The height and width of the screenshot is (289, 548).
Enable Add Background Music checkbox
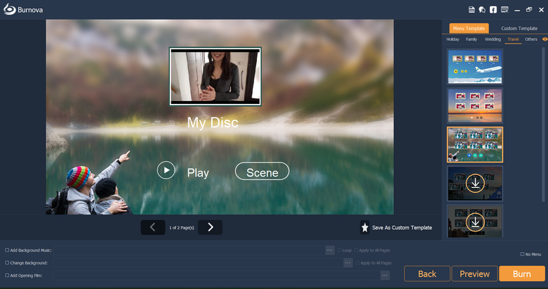point(8,250)
